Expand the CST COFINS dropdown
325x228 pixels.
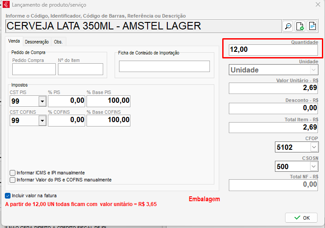point(42,120)
